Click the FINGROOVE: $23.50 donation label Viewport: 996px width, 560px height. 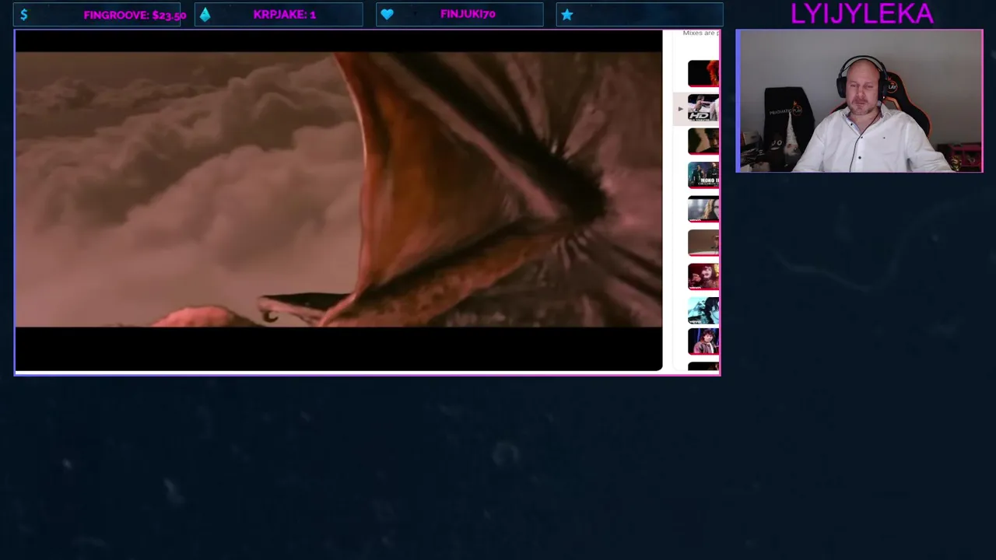pos(135,15)
